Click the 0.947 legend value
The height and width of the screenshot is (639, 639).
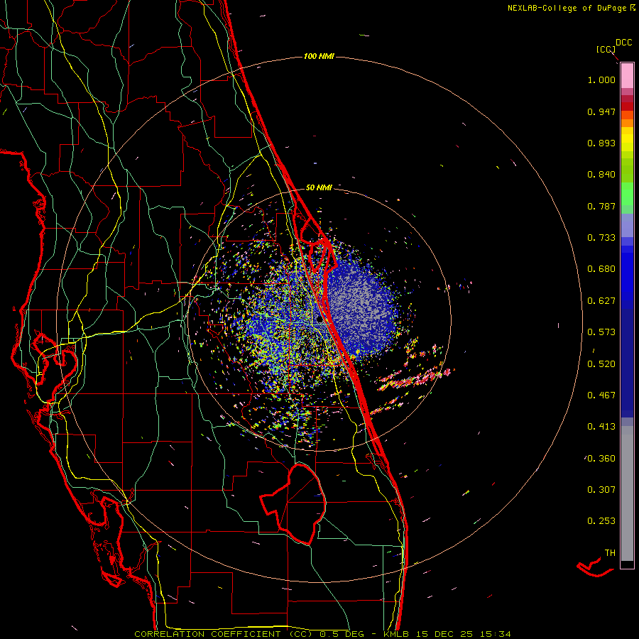point(601,111)
